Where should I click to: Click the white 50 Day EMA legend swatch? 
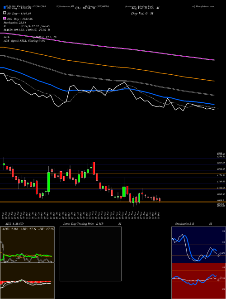pos(5,13)
